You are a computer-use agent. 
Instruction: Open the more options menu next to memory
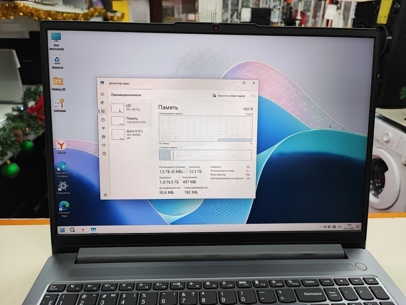[253, 96]
